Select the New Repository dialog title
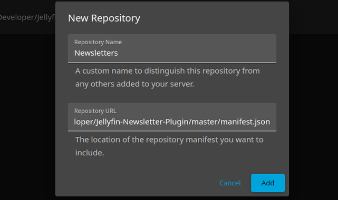 pyautogui.click(x=104, y=18)
